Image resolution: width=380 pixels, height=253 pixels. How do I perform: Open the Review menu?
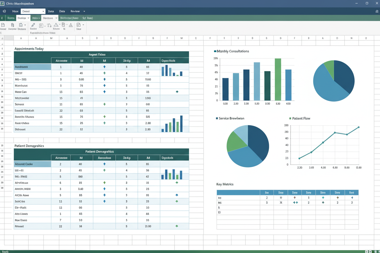click(75, 11)
